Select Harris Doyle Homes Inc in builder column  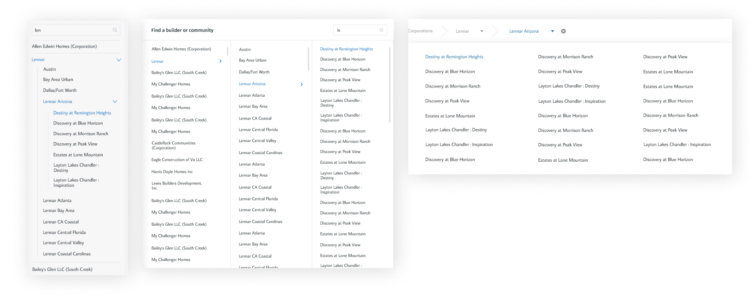click(172, 172)
